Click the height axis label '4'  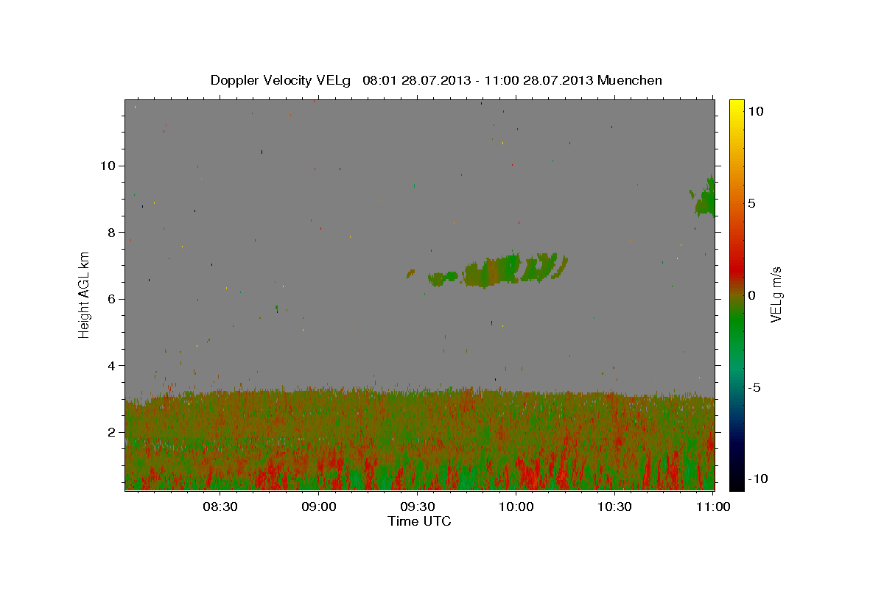pos(112,366)
